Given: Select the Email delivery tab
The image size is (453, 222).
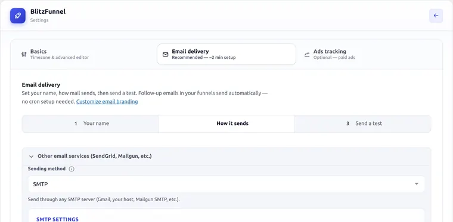Looking at the screenshot, I should (226, 54).
